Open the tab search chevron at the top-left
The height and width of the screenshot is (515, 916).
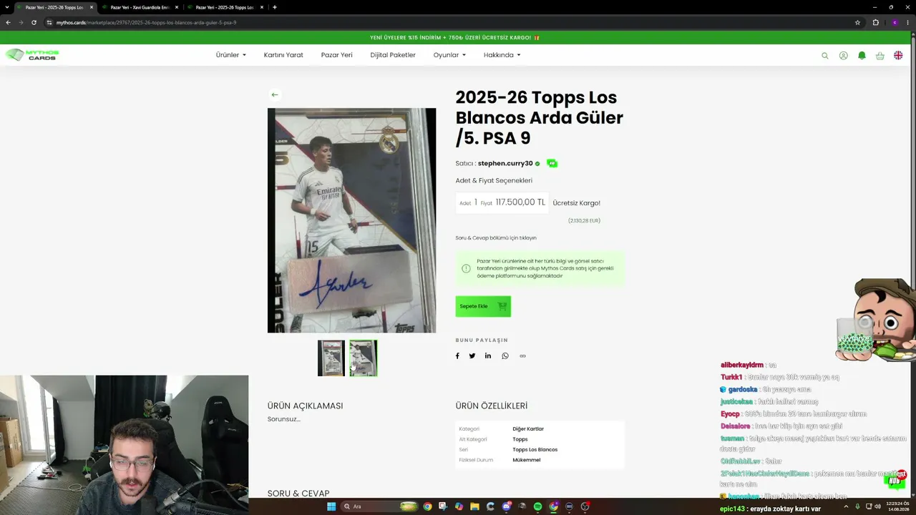click(6, 7)
